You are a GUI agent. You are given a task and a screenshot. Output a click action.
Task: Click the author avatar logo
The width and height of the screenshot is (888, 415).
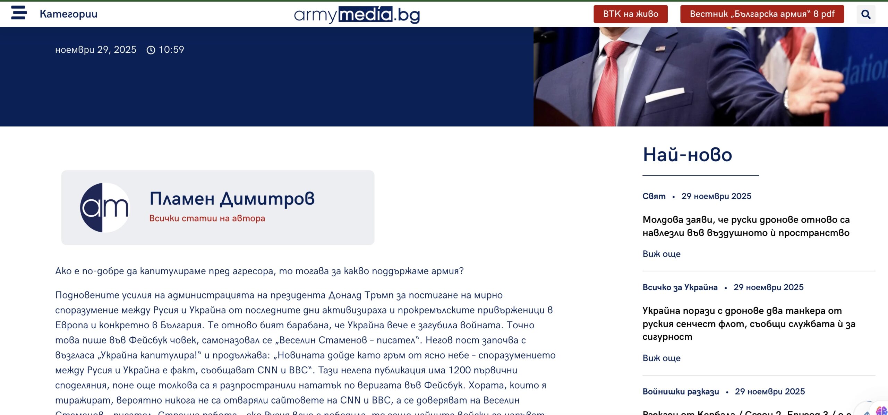tap(105, 207)
